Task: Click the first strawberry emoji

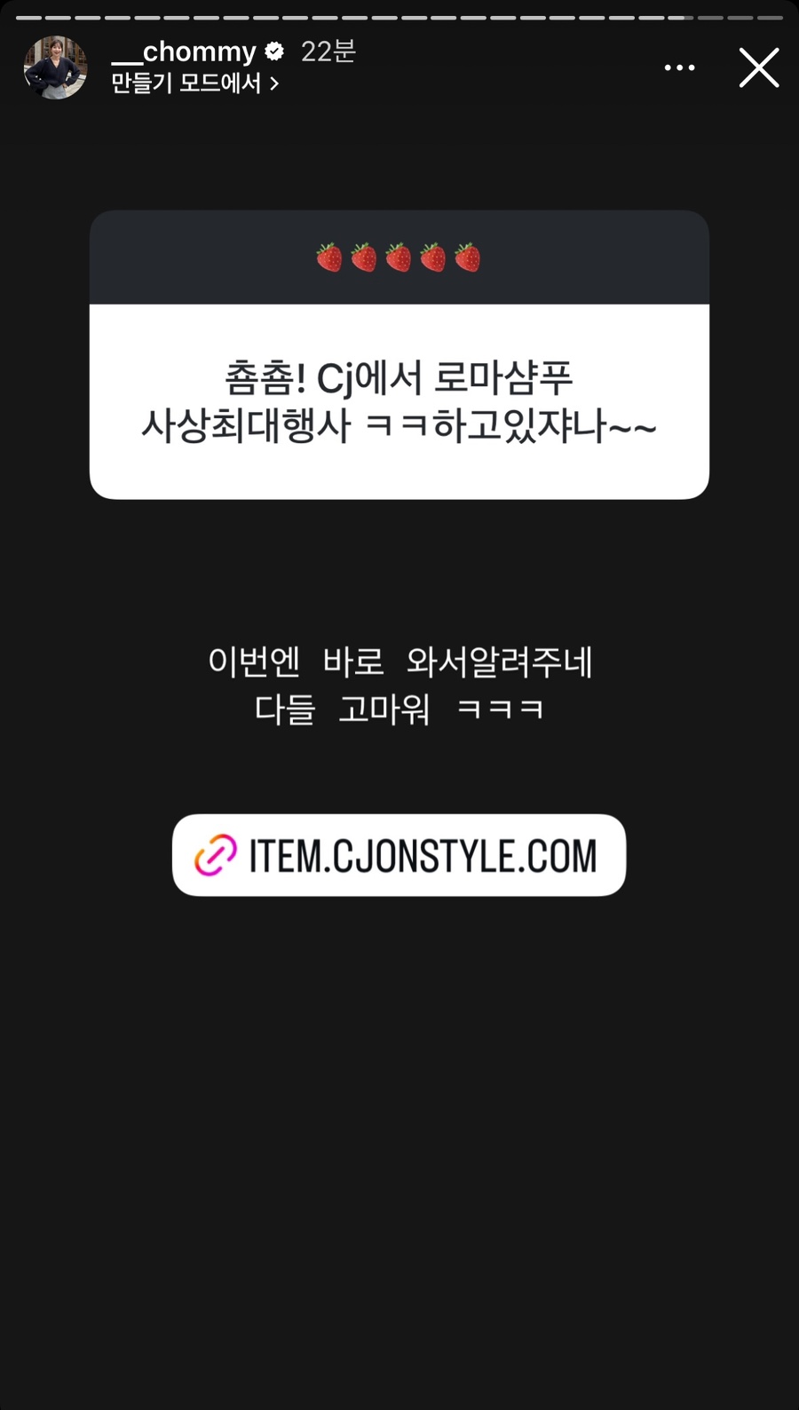Action: click(329, 257)
